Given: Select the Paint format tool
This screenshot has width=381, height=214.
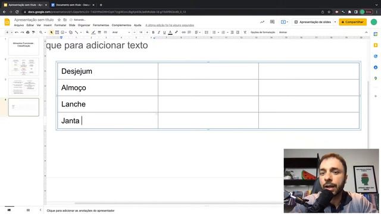Looking at the screenshot, I should point(33,32).
